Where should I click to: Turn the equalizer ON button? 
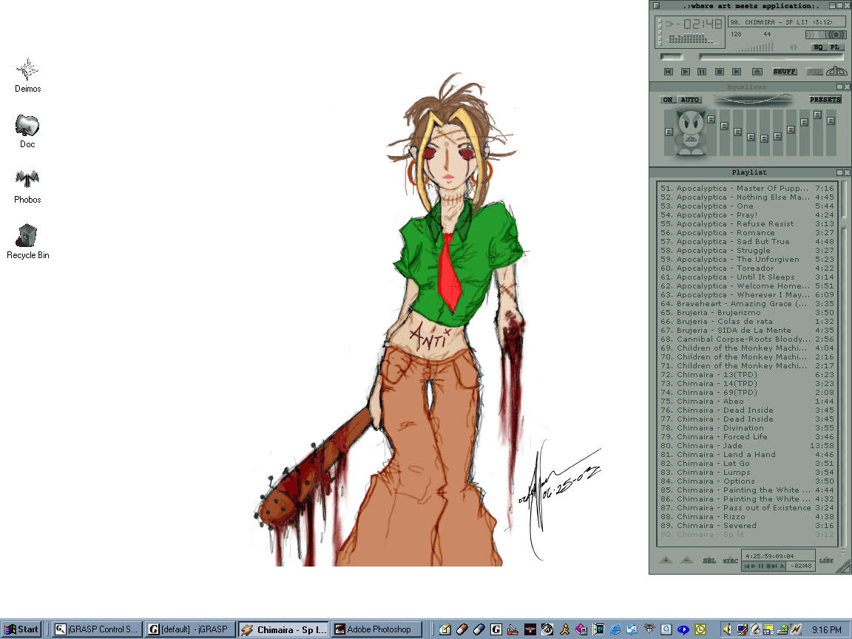pyautogui.click(x=668, y=99)
